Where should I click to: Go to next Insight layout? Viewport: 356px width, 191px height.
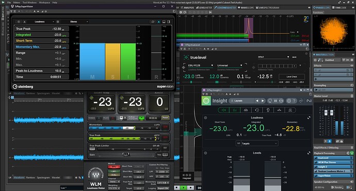tap(263, 101)
